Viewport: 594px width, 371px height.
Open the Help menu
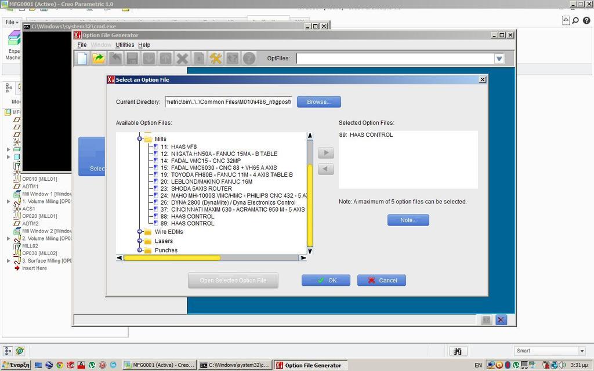[x=144, y=45]
